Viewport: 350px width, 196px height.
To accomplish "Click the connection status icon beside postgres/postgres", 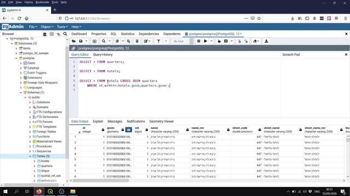I will tap(73, 48).
